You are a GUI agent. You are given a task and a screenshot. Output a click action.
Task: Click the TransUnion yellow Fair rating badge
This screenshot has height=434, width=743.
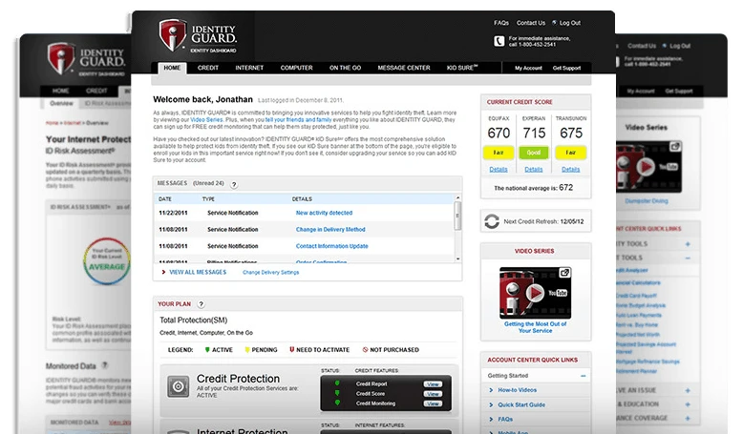(x=570, y=153)
